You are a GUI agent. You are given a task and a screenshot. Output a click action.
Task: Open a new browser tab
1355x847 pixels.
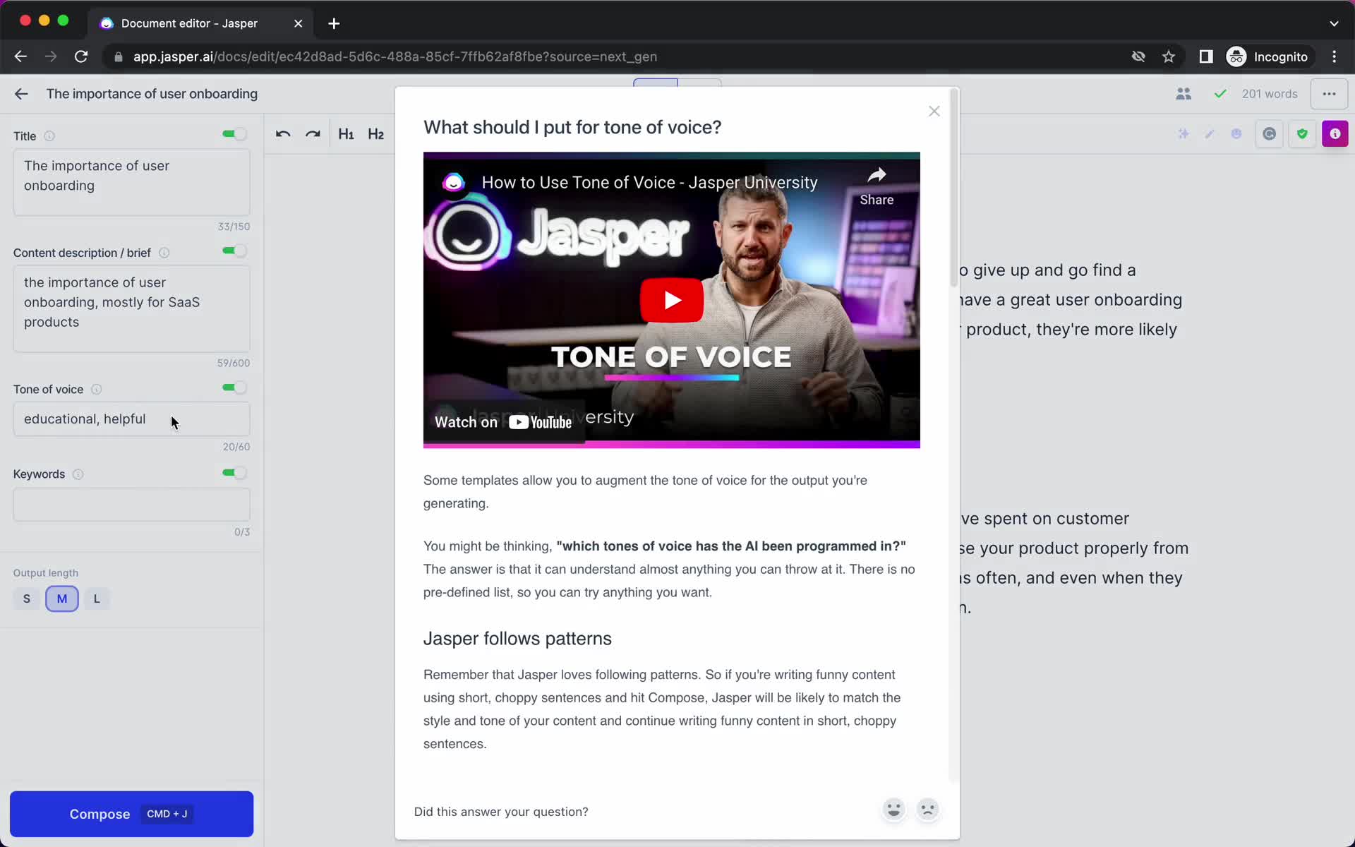[334, 23]
